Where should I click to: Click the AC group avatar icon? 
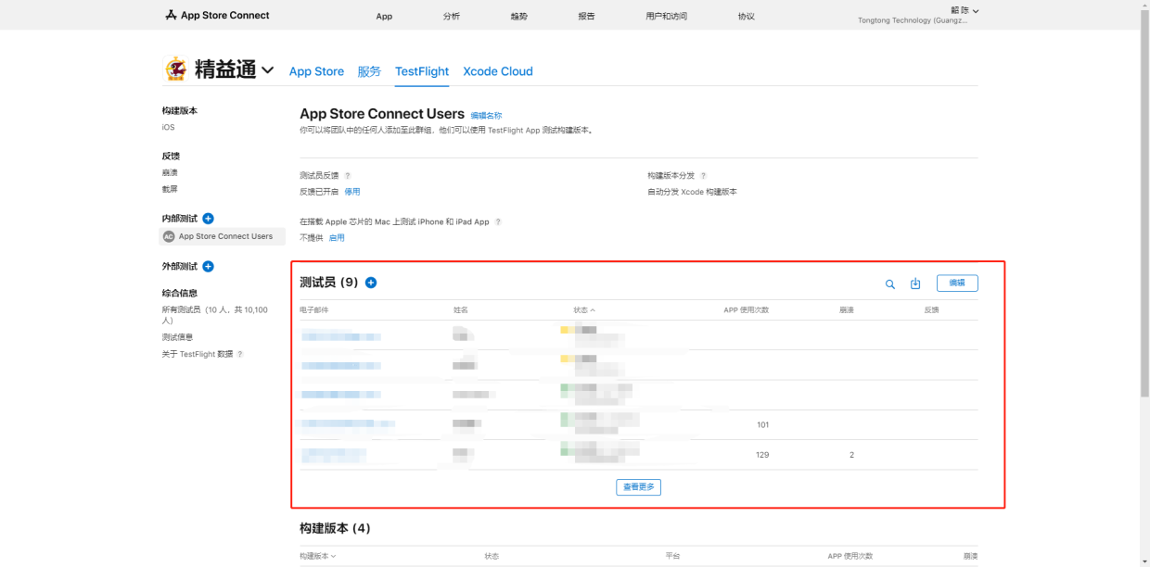pyautogui.click(x=169, y=236)
